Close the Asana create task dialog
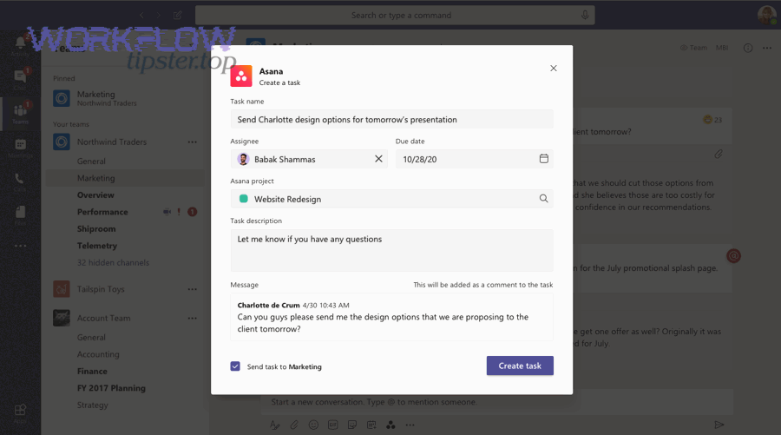 click(554, 69)
